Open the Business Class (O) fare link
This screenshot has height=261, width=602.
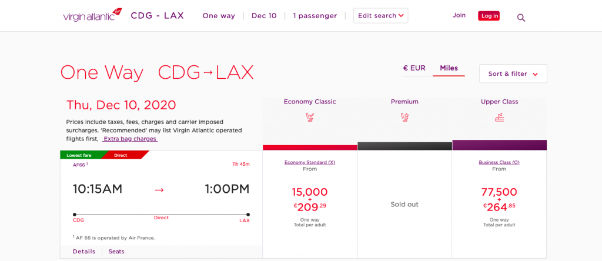pyautogui.click(x=499, y=162)
